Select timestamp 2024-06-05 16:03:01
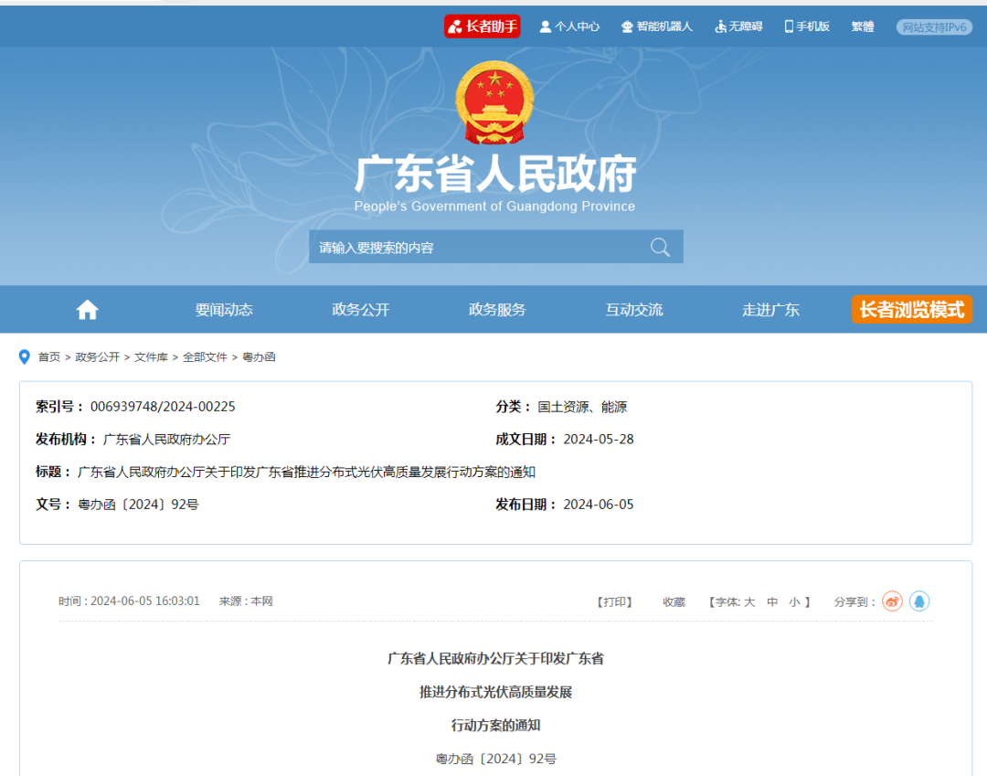Viewport: 987px width, 776px height. 144,601
